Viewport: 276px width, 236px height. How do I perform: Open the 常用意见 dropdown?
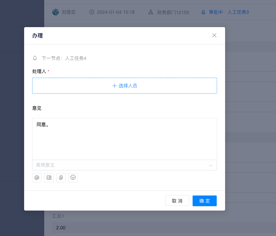pyautogui.click(x=121, y=165)
